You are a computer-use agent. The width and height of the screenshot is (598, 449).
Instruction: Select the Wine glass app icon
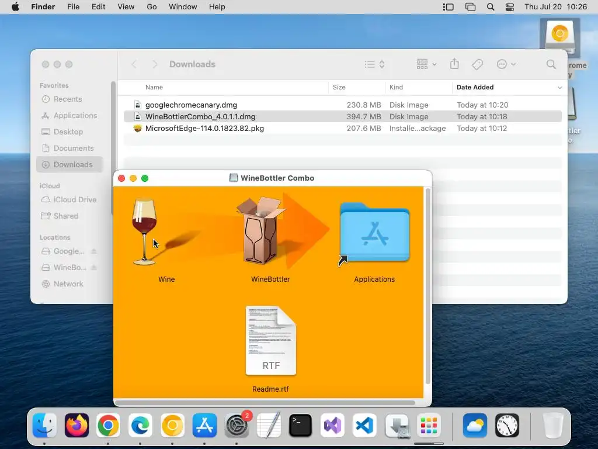click(145, 232)
